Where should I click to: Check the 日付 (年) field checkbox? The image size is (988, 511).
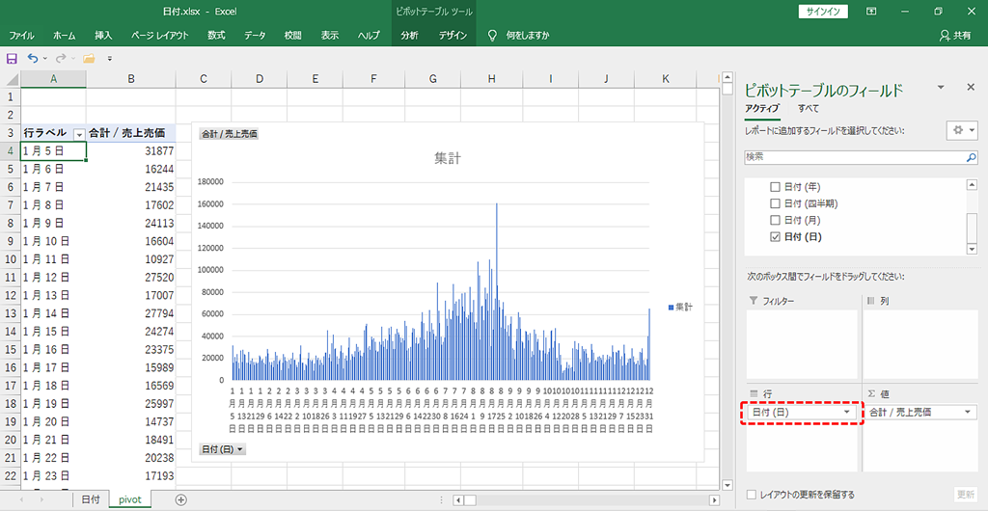click(776, 187)
